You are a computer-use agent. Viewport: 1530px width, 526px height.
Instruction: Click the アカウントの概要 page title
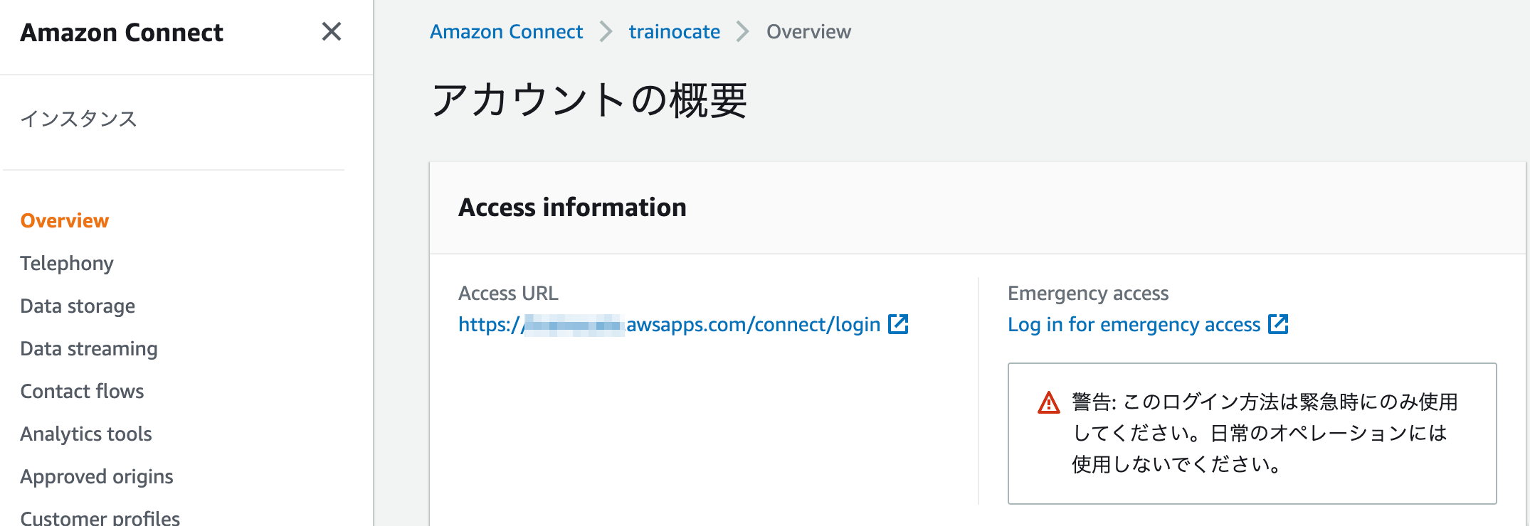point(589,100)
